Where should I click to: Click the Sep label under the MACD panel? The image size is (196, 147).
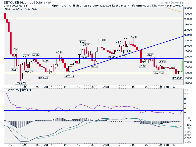coord(166,145)
